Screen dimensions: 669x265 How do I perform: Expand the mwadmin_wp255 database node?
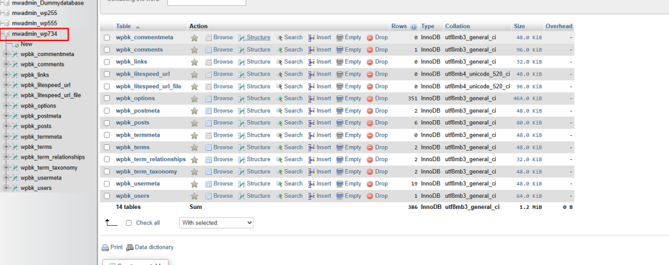tap(2, 13)
